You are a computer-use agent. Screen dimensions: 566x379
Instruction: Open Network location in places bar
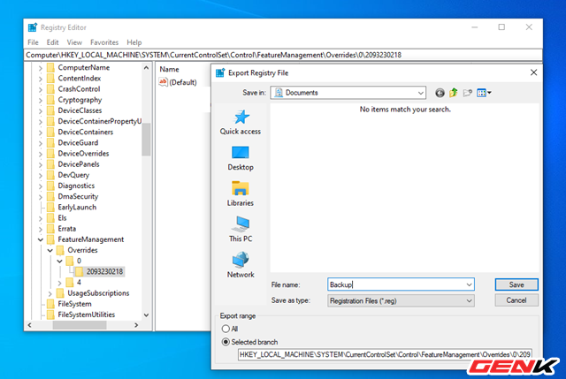click(x=241, y=265)
